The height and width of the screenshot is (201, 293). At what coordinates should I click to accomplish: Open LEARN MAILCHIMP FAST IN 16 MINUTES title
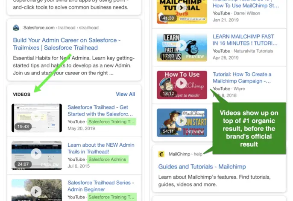(245, 40)
